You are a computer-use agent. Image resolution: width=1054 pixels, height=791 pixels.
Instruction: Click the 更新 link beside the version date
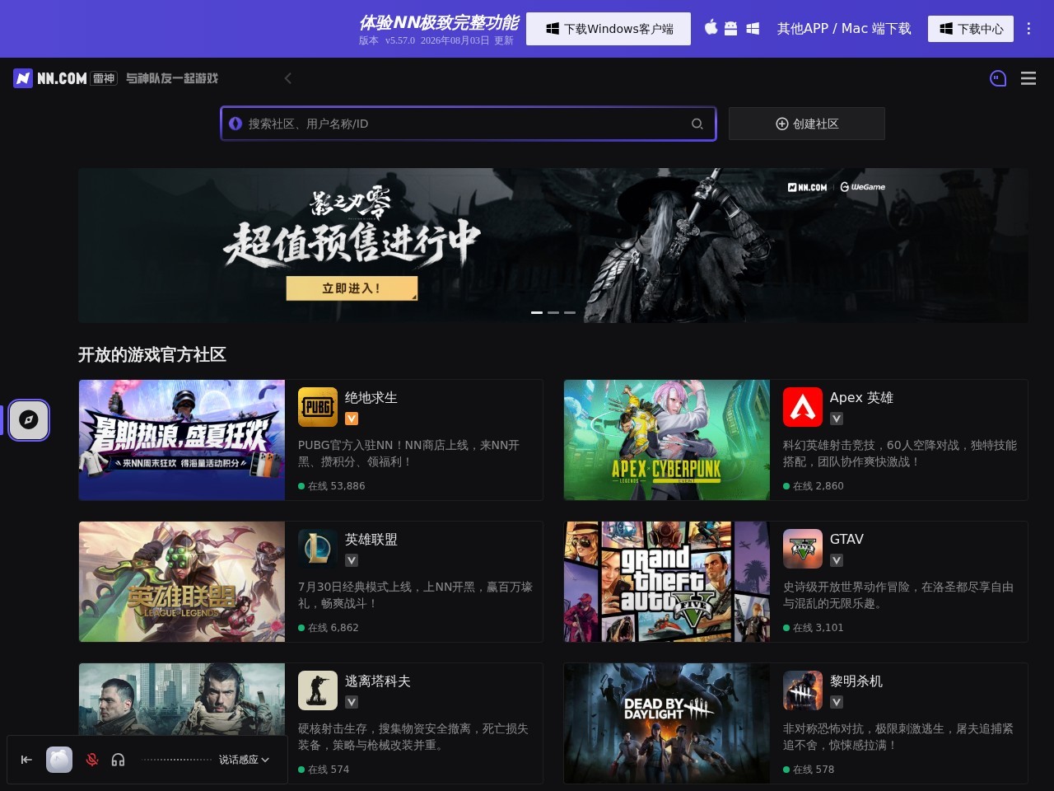504,40
